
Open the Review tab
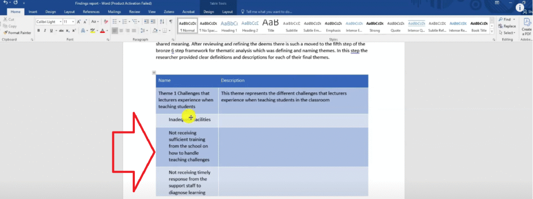134,11
